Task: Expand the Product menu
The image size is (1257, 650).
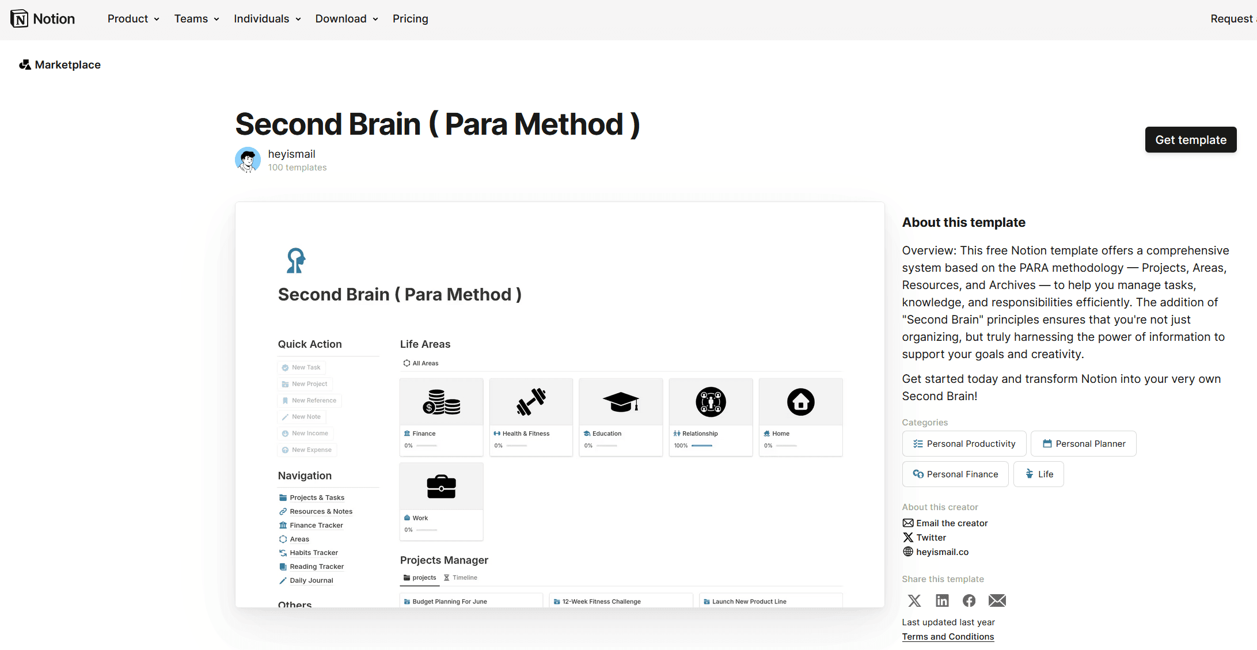Action: click(x=133, y=19)
